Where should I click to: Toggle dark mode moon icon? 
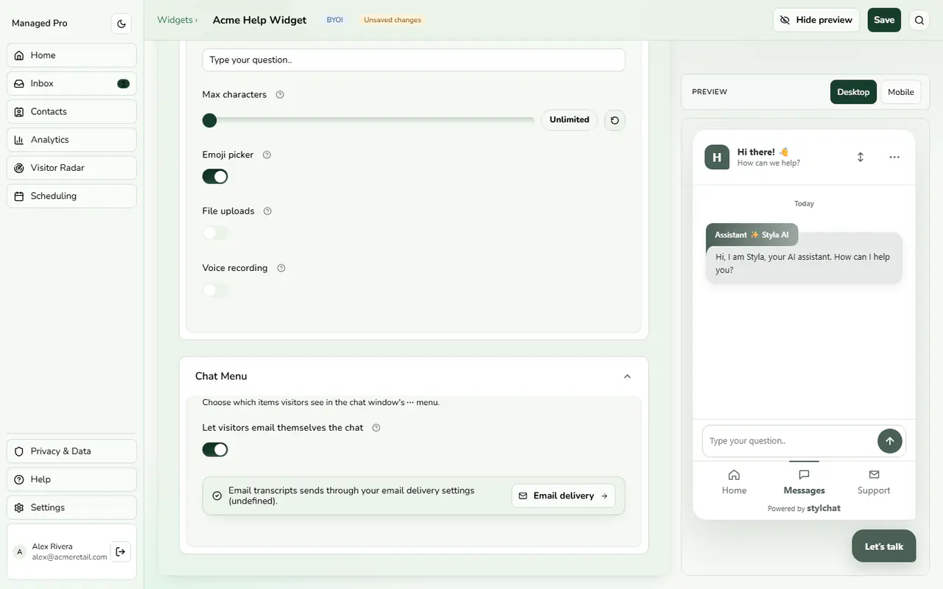[x=122, y=24]
